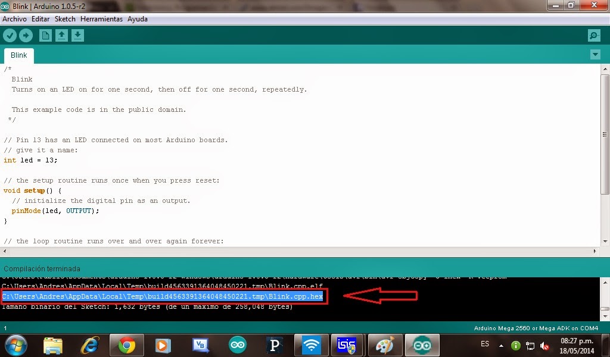Select the Blink sketch tab
610x357 pixels.
pyautogui.click(x=18, y=55)
